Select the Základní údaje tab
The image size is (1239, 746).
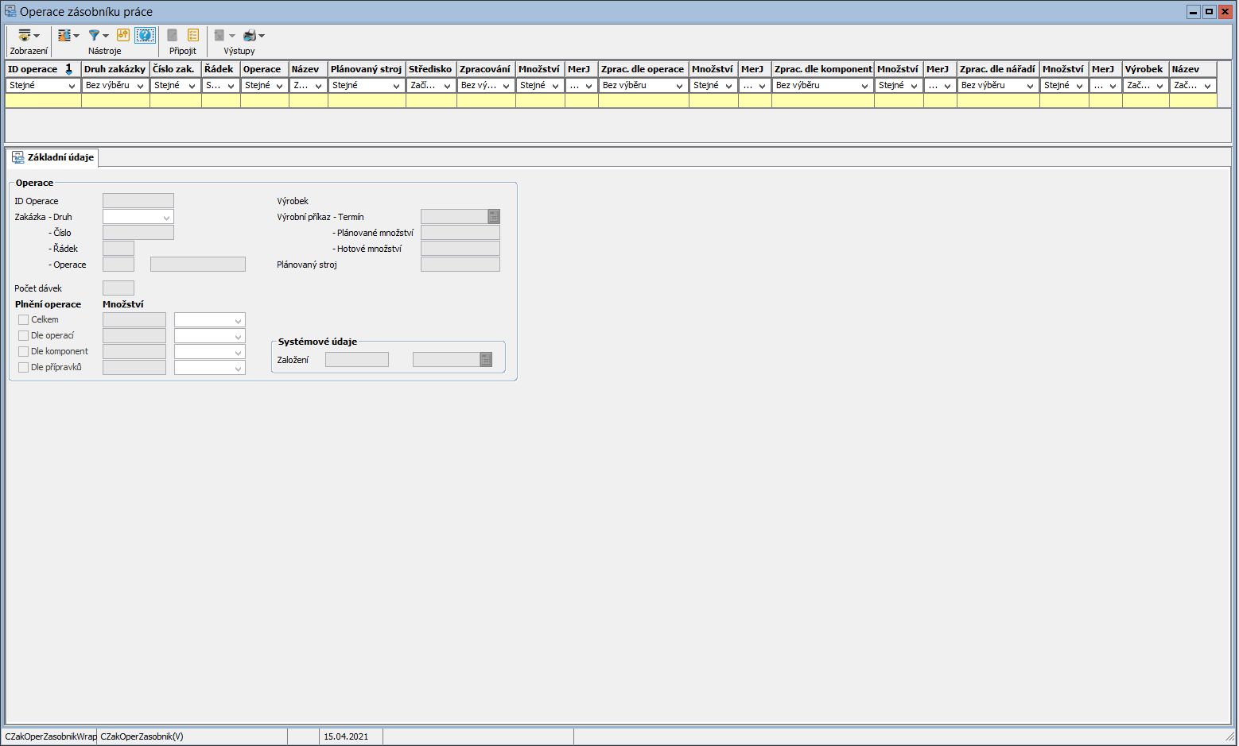pyautogui.click(x=53, y=157)
